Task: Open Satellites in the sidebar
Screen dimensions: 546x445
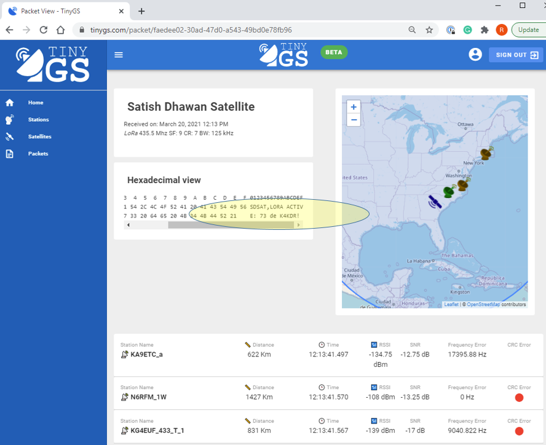Action: pos(40,136)
